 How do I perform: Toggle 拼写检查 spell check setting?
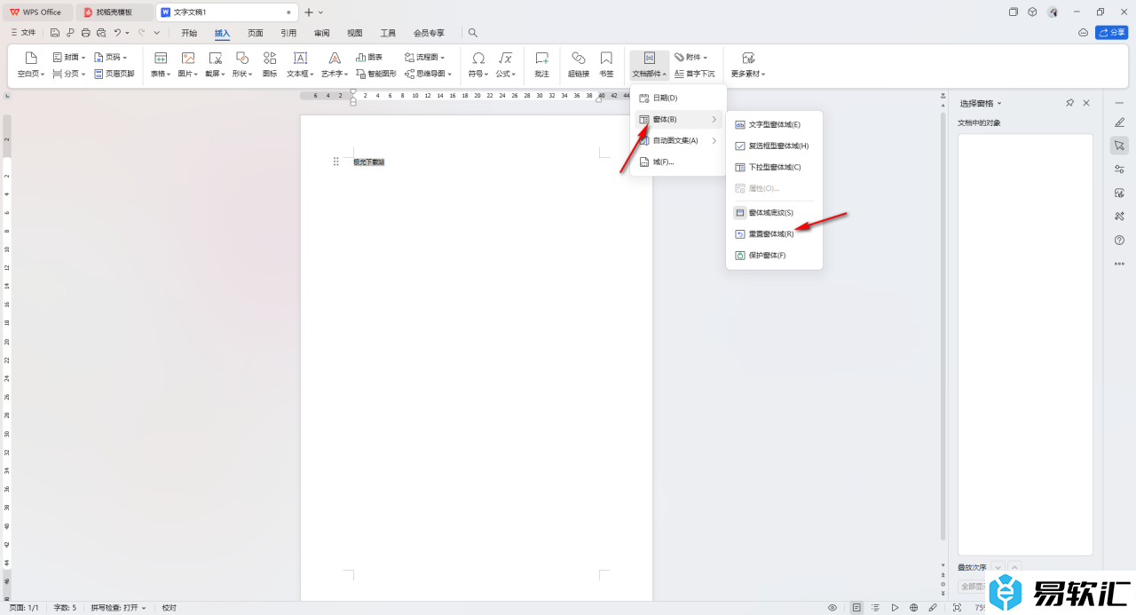[118, 608]
